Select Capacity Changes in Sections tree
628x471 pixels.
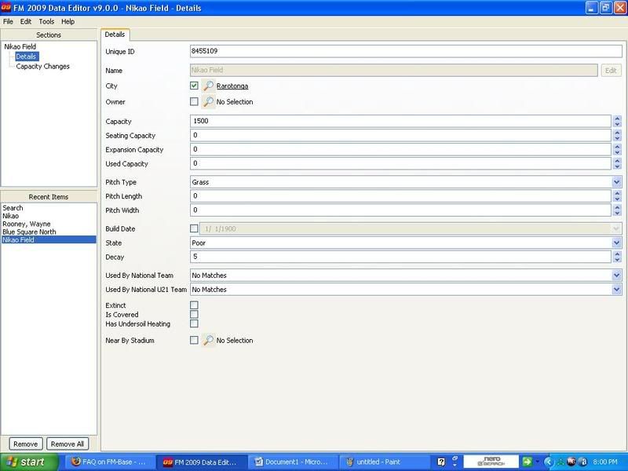[43, 67]
